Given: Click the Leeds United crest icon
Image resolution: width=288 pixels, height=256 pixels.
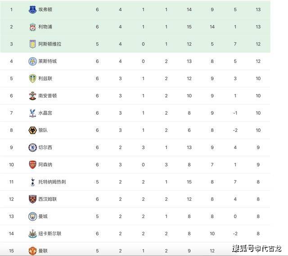Looking at the screenshot, I should 33,79.
